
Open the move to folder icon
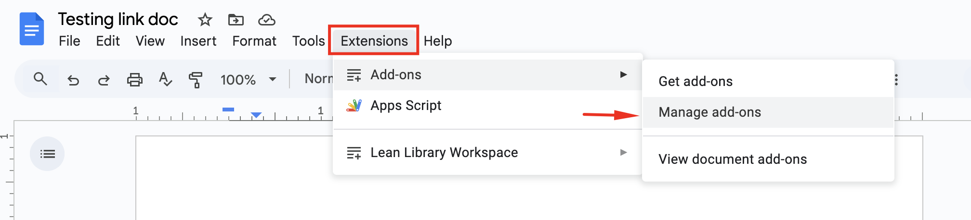(236, 20)
